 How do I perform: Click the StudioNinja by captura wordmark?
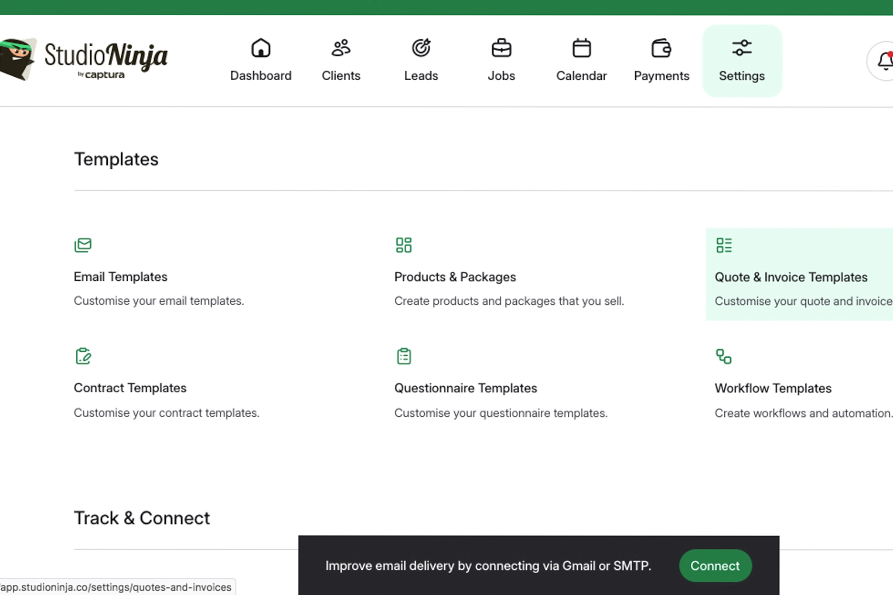106,60
